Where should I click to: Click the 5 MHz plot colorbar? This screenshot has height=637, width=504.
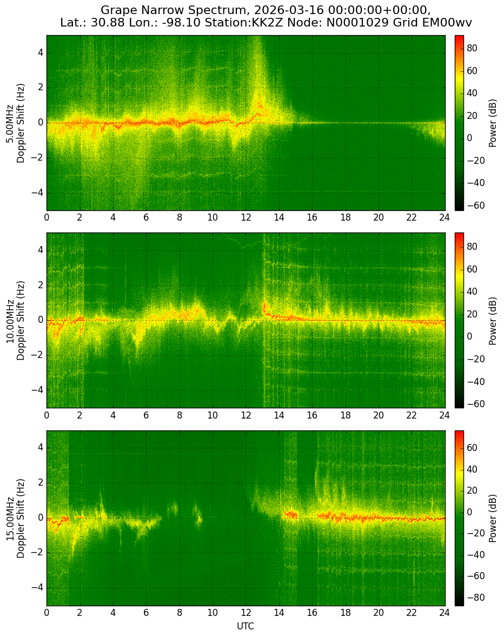[x=459, y=123]
